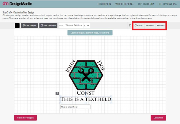This screenshot has width=180, height=124.
Task: Expand the Website Design menu
Action: pos(124,4)
